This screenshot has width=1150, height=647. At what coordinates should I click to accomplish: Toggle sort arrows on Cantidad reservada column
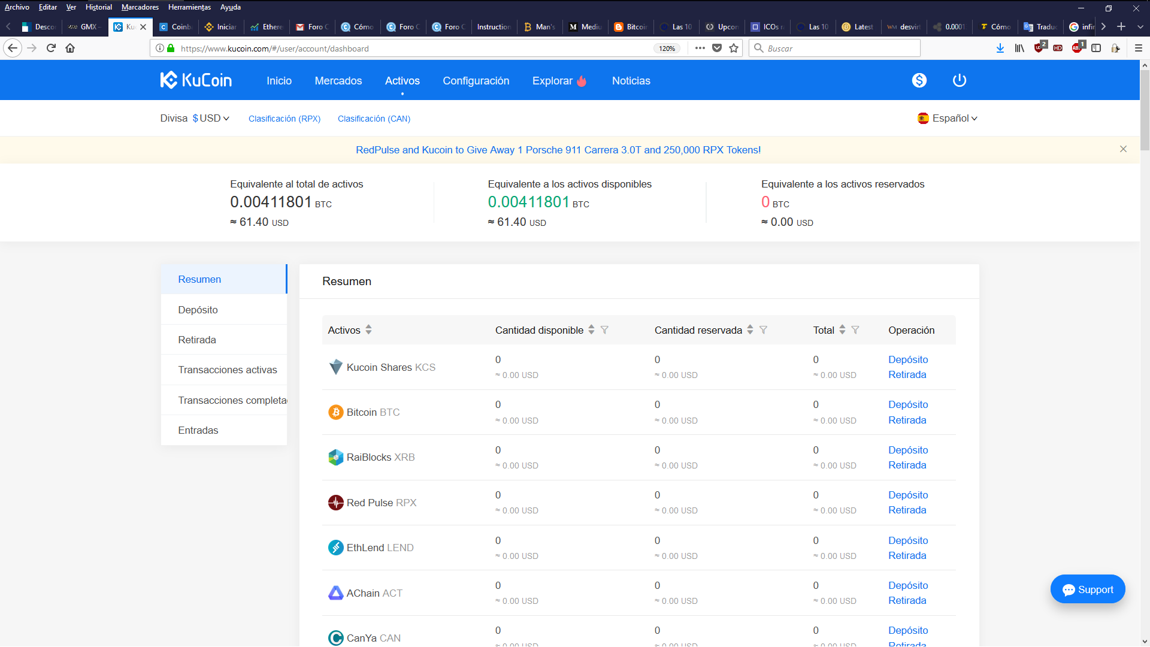750,330
